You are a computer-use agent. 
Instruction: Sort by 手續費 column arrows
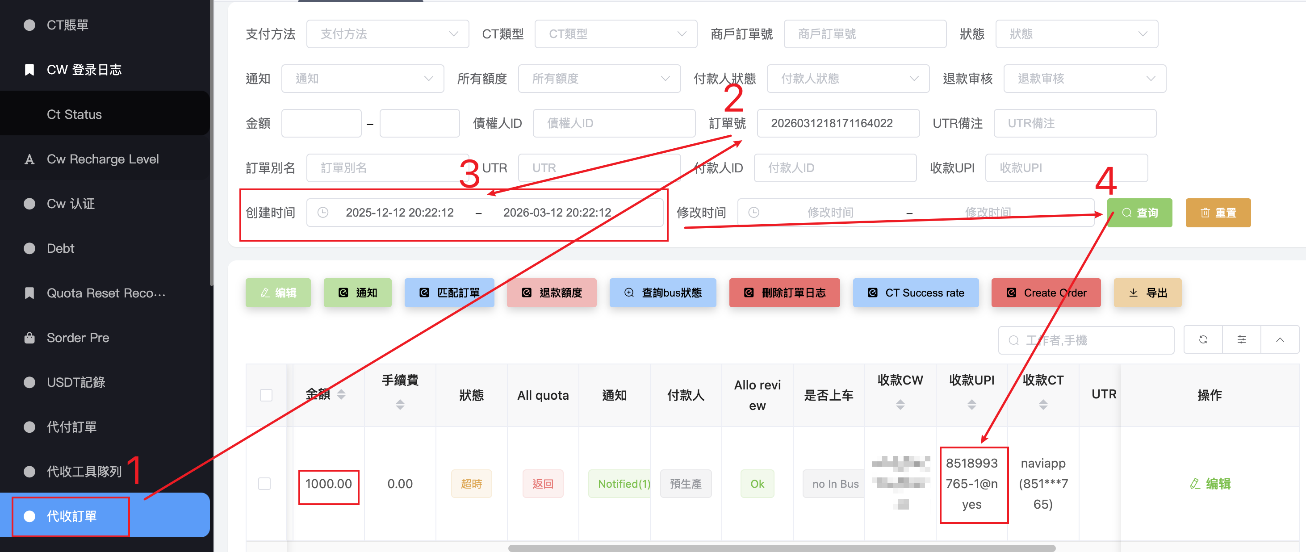point(400,405)
